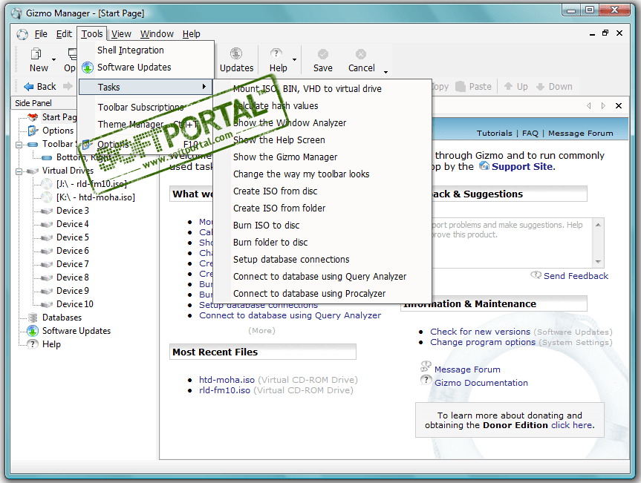Click the Down arrow toolbar icon
This screenshot has height=483, width=641.
pos(540,87)
